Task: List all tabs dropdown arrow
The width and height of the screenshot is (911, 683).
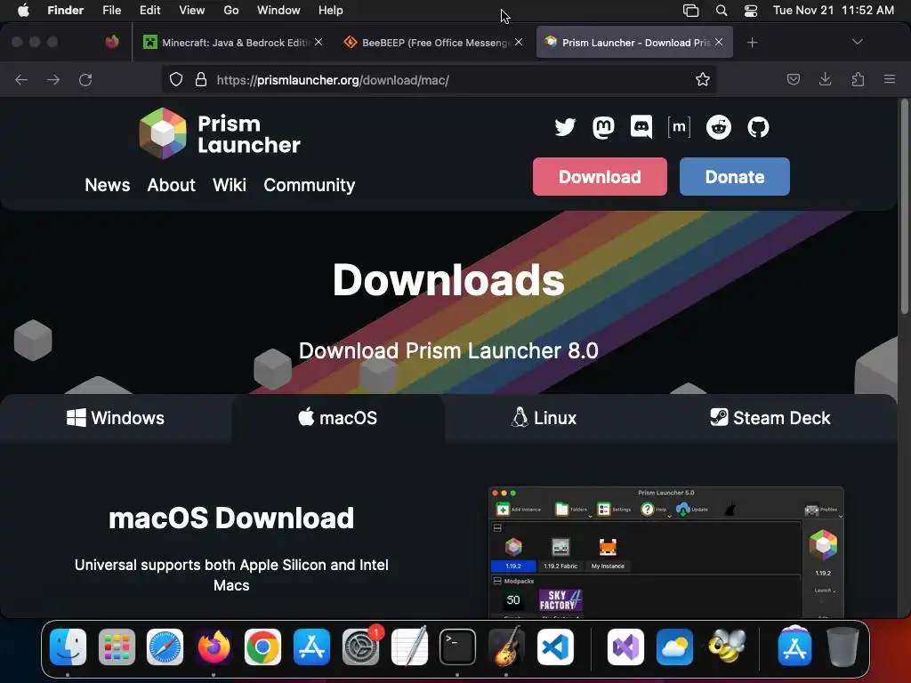Action: 857,42
